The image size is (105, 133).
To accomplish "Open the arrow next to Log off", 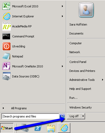I will (83, 116).
